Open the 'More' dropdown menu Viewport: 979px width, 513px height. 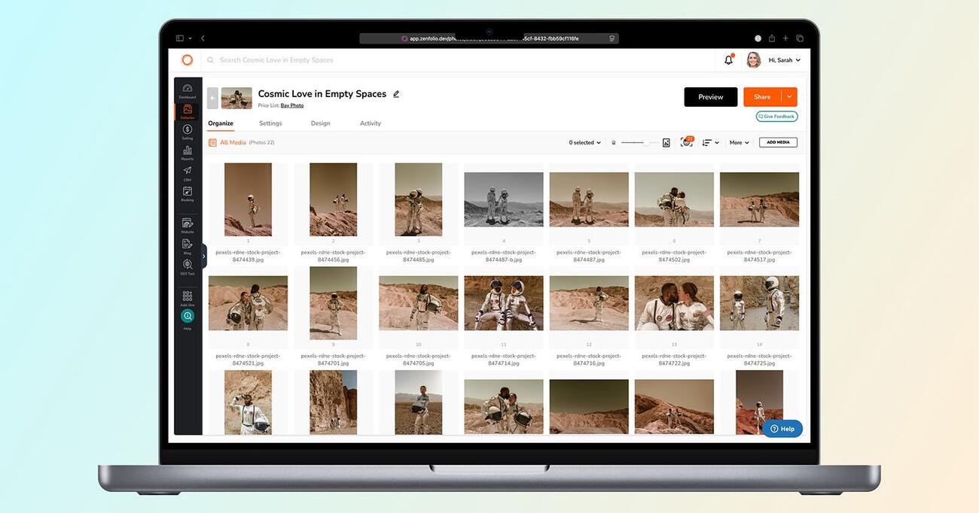739,142
